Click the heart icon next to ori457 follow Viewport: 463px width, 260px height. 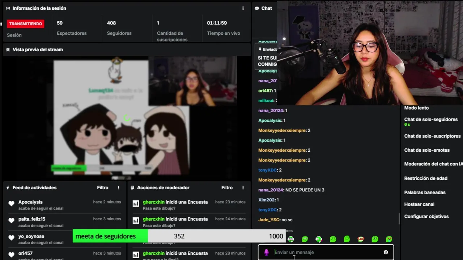(11, 254)
